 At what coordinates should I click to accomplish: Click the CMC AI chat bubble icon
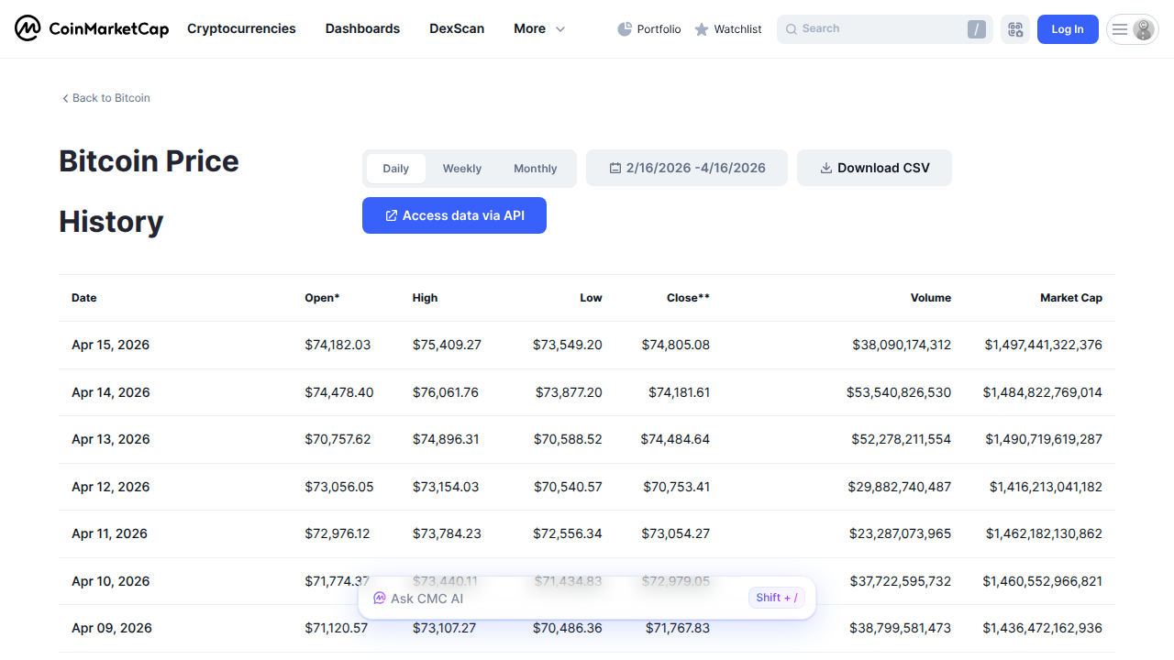(379, 598)
